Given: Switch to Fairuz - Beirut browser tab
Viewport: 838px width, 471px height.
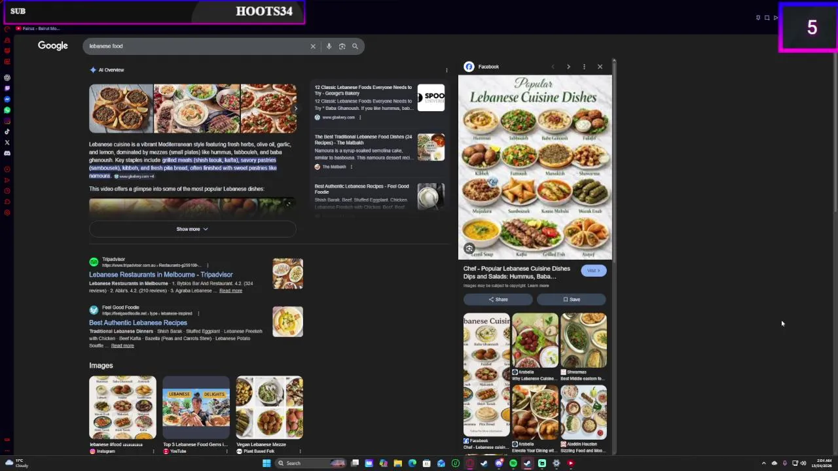Looking at the screenshot, I should [x=38, y=29].
